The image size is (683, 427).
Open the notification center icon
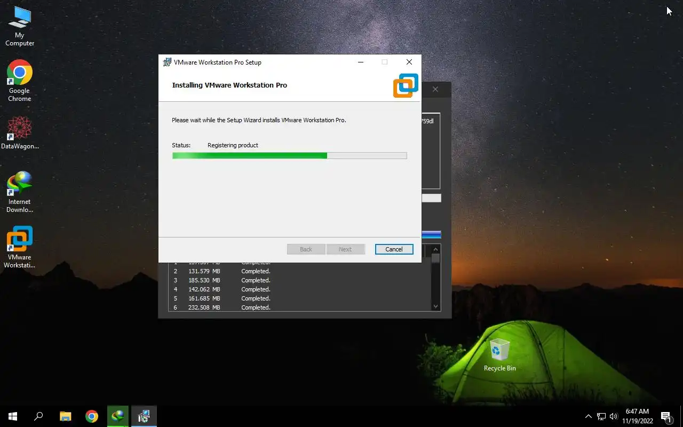click(x=666, y=416)
